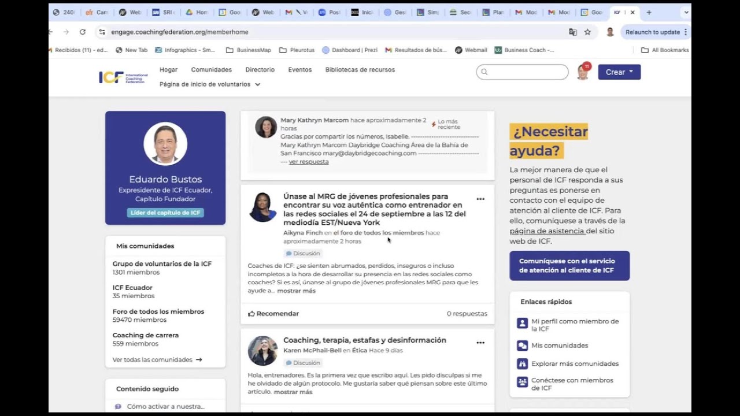View site information beside the address
This screenshot has height=416, width=740.
[x=102, y=32]
